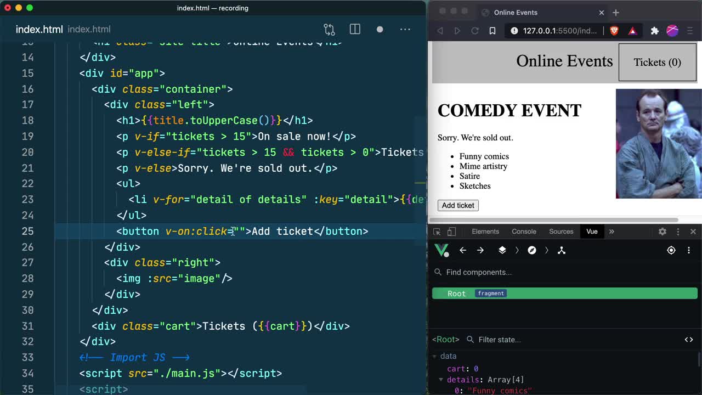This screenshot has height=395, width=702.
Task: Toggle the inspect element picker
Action: point(437,232)
